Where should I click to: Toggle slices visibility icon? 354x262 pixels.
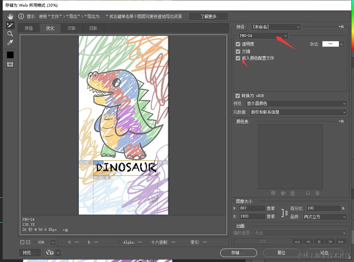(10, 64)
